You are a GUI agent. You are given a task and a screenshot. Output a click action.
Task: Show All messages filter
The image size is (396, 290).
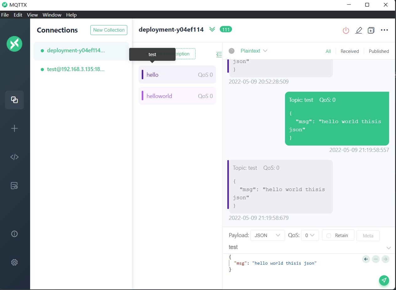pyautogui.click(x=328, y=51)
